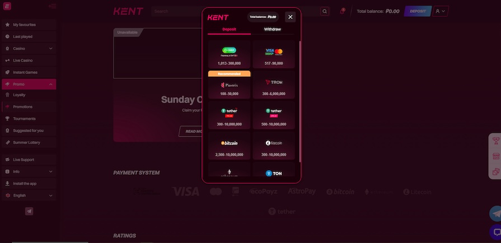
Task: Select the TON deposit option
Action: (274, 170)
